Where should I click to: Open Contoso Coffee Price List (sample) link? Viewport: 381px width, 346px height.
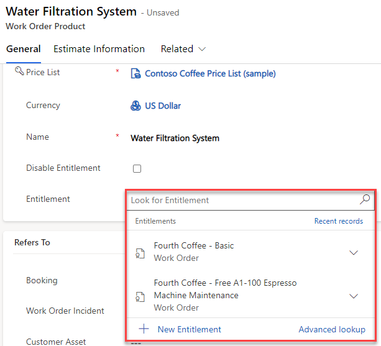pos(210,73)
